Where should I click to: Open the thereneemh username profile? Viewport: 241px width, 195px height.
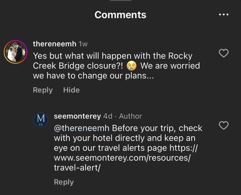(x=55, y=44)
